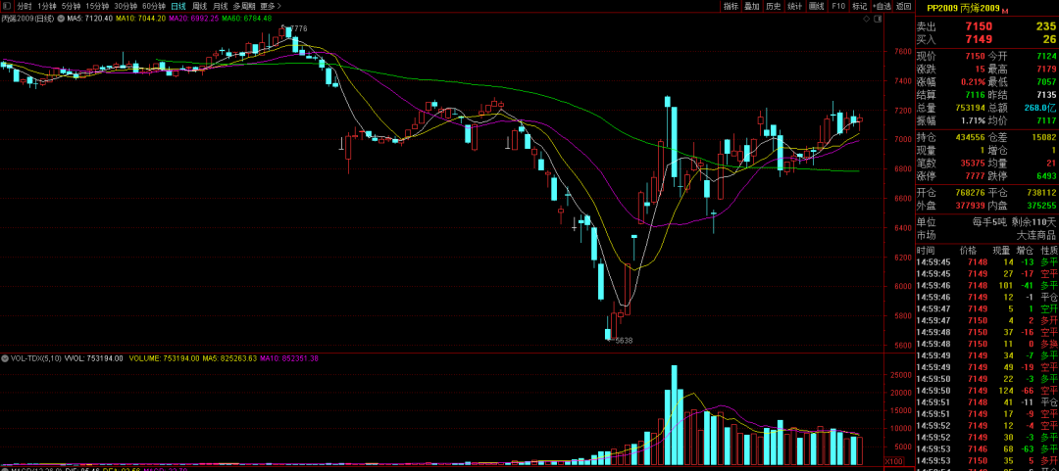The image size is (1059, 471).
Task: Toggle the right info panel icon
Action: (876, 21)
